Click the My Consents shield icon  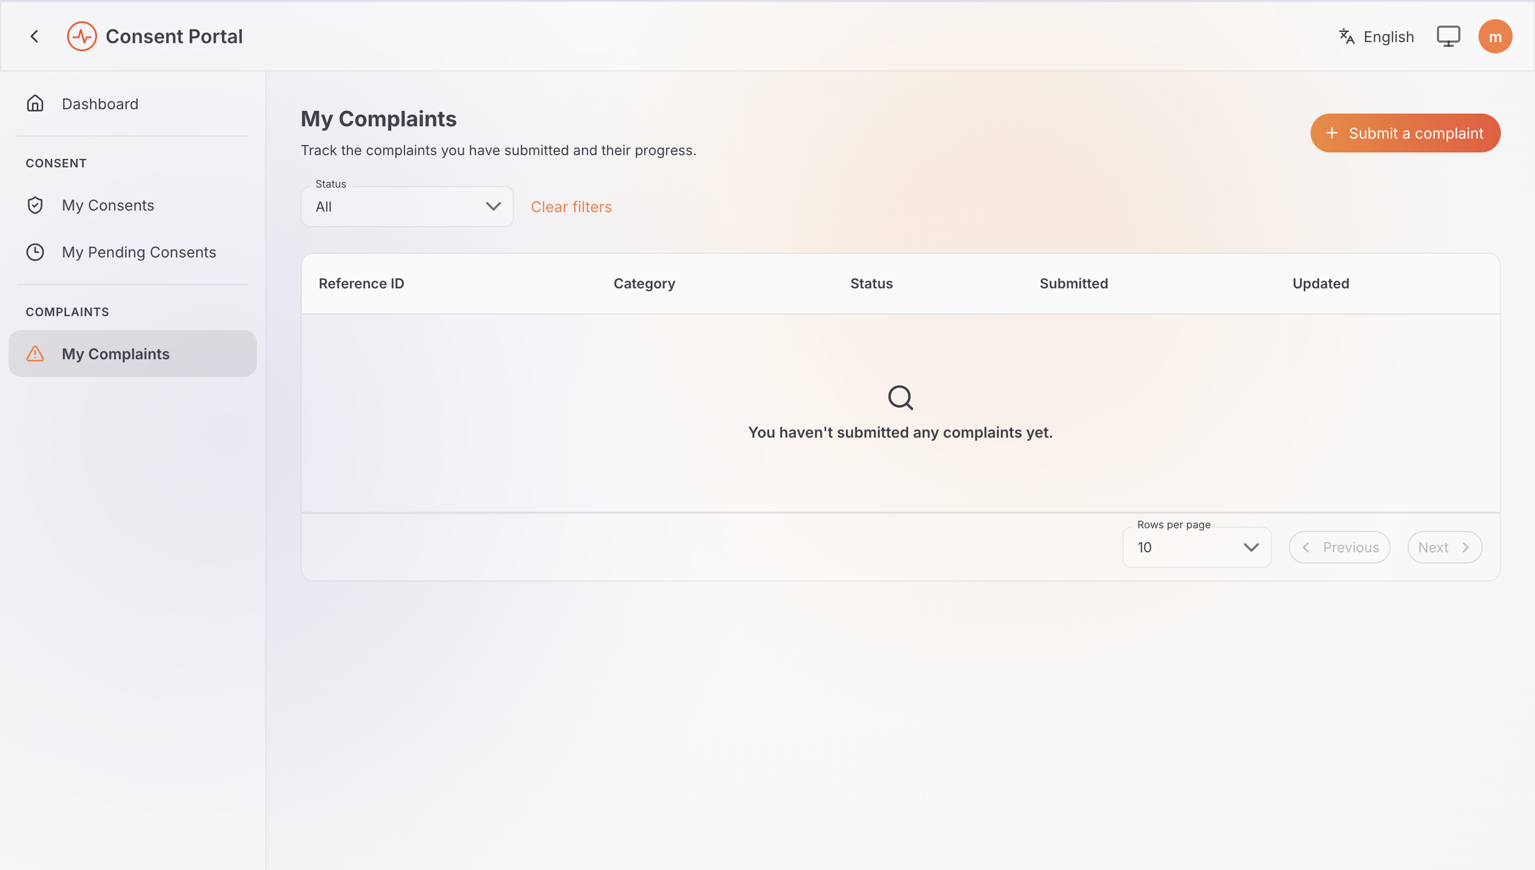click(x=35, y=205)
